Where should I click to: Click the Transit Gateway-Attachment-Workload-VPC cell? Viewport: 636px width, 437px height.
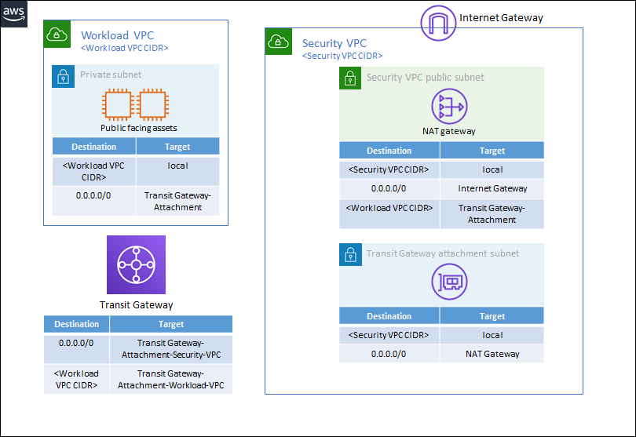[x=170, y=379]
